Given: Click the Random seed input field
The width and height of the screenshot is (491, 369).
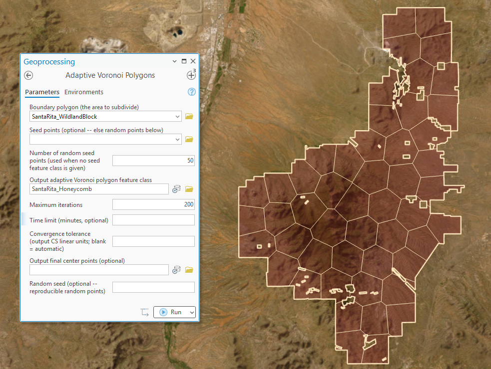Looking at the screenshot, I should [153, 287].
